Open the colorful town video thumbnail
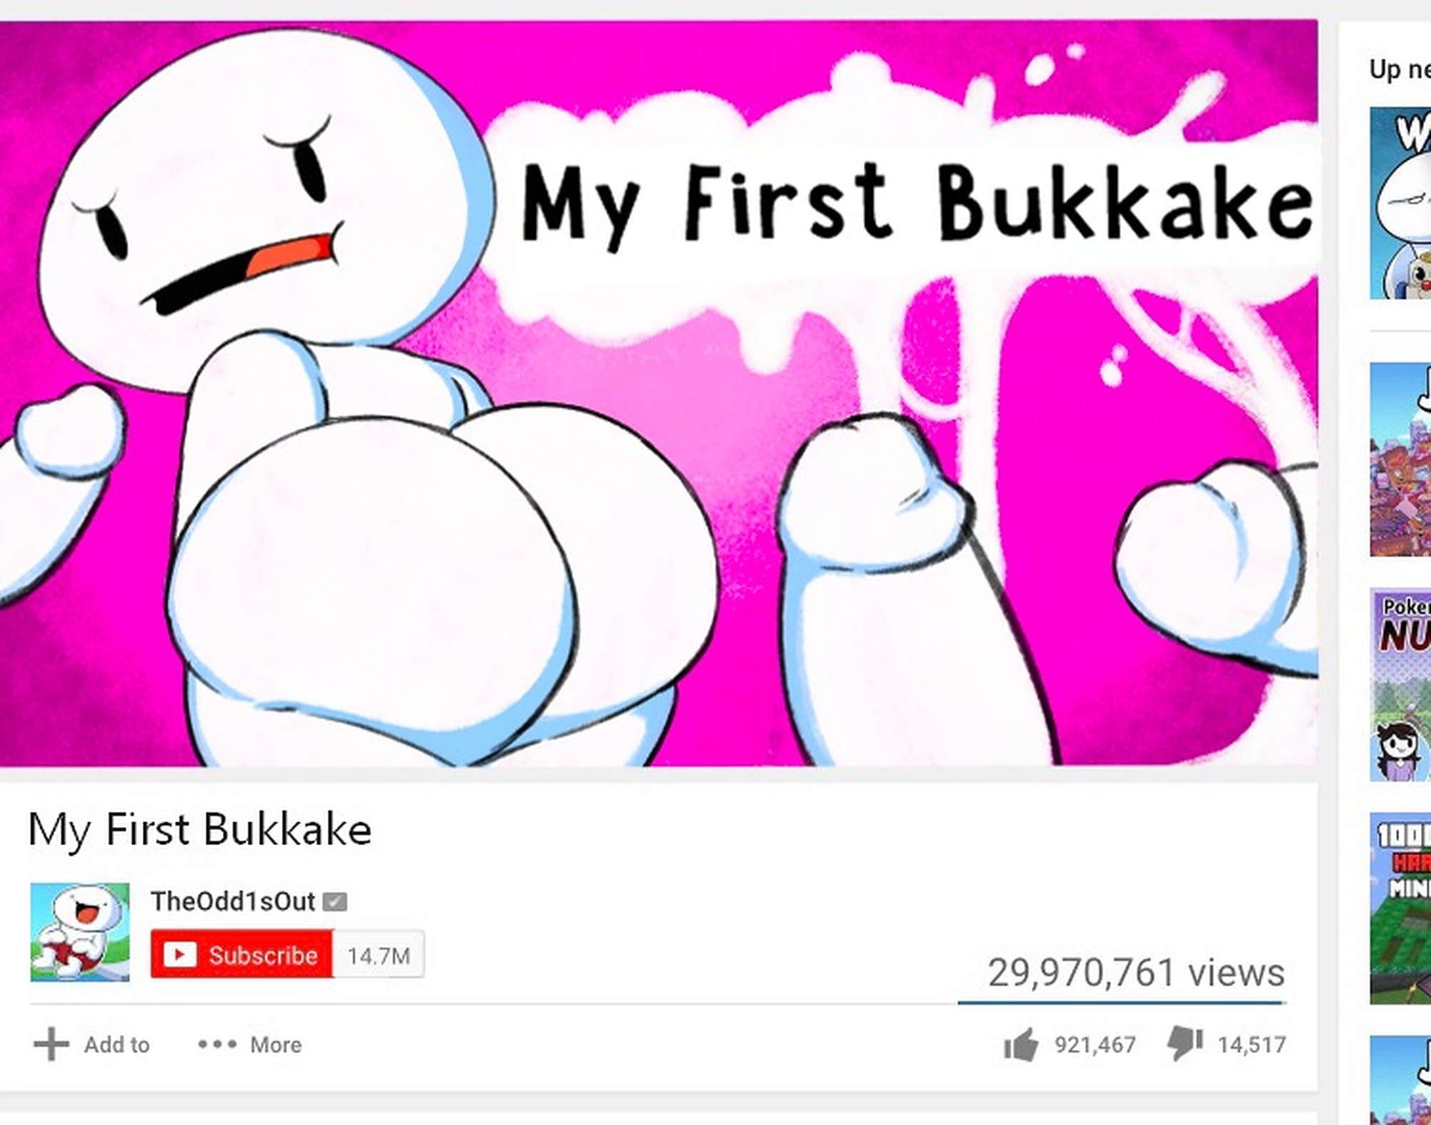This screenshot has height=1125, width=1431. [1400, 459]
